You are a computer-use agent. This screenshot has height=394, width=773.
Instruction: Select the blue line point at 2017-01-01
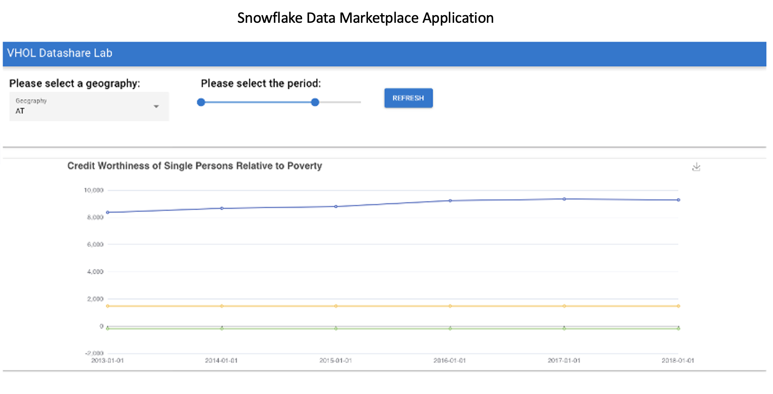[564, 199]
